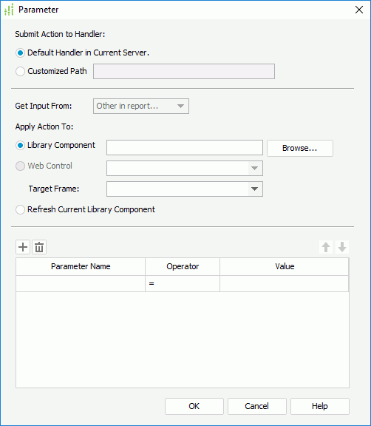The height and width of the screenshot is (426, 371).
Task: Select Default Handler in Current Server option
Action: 21,53
